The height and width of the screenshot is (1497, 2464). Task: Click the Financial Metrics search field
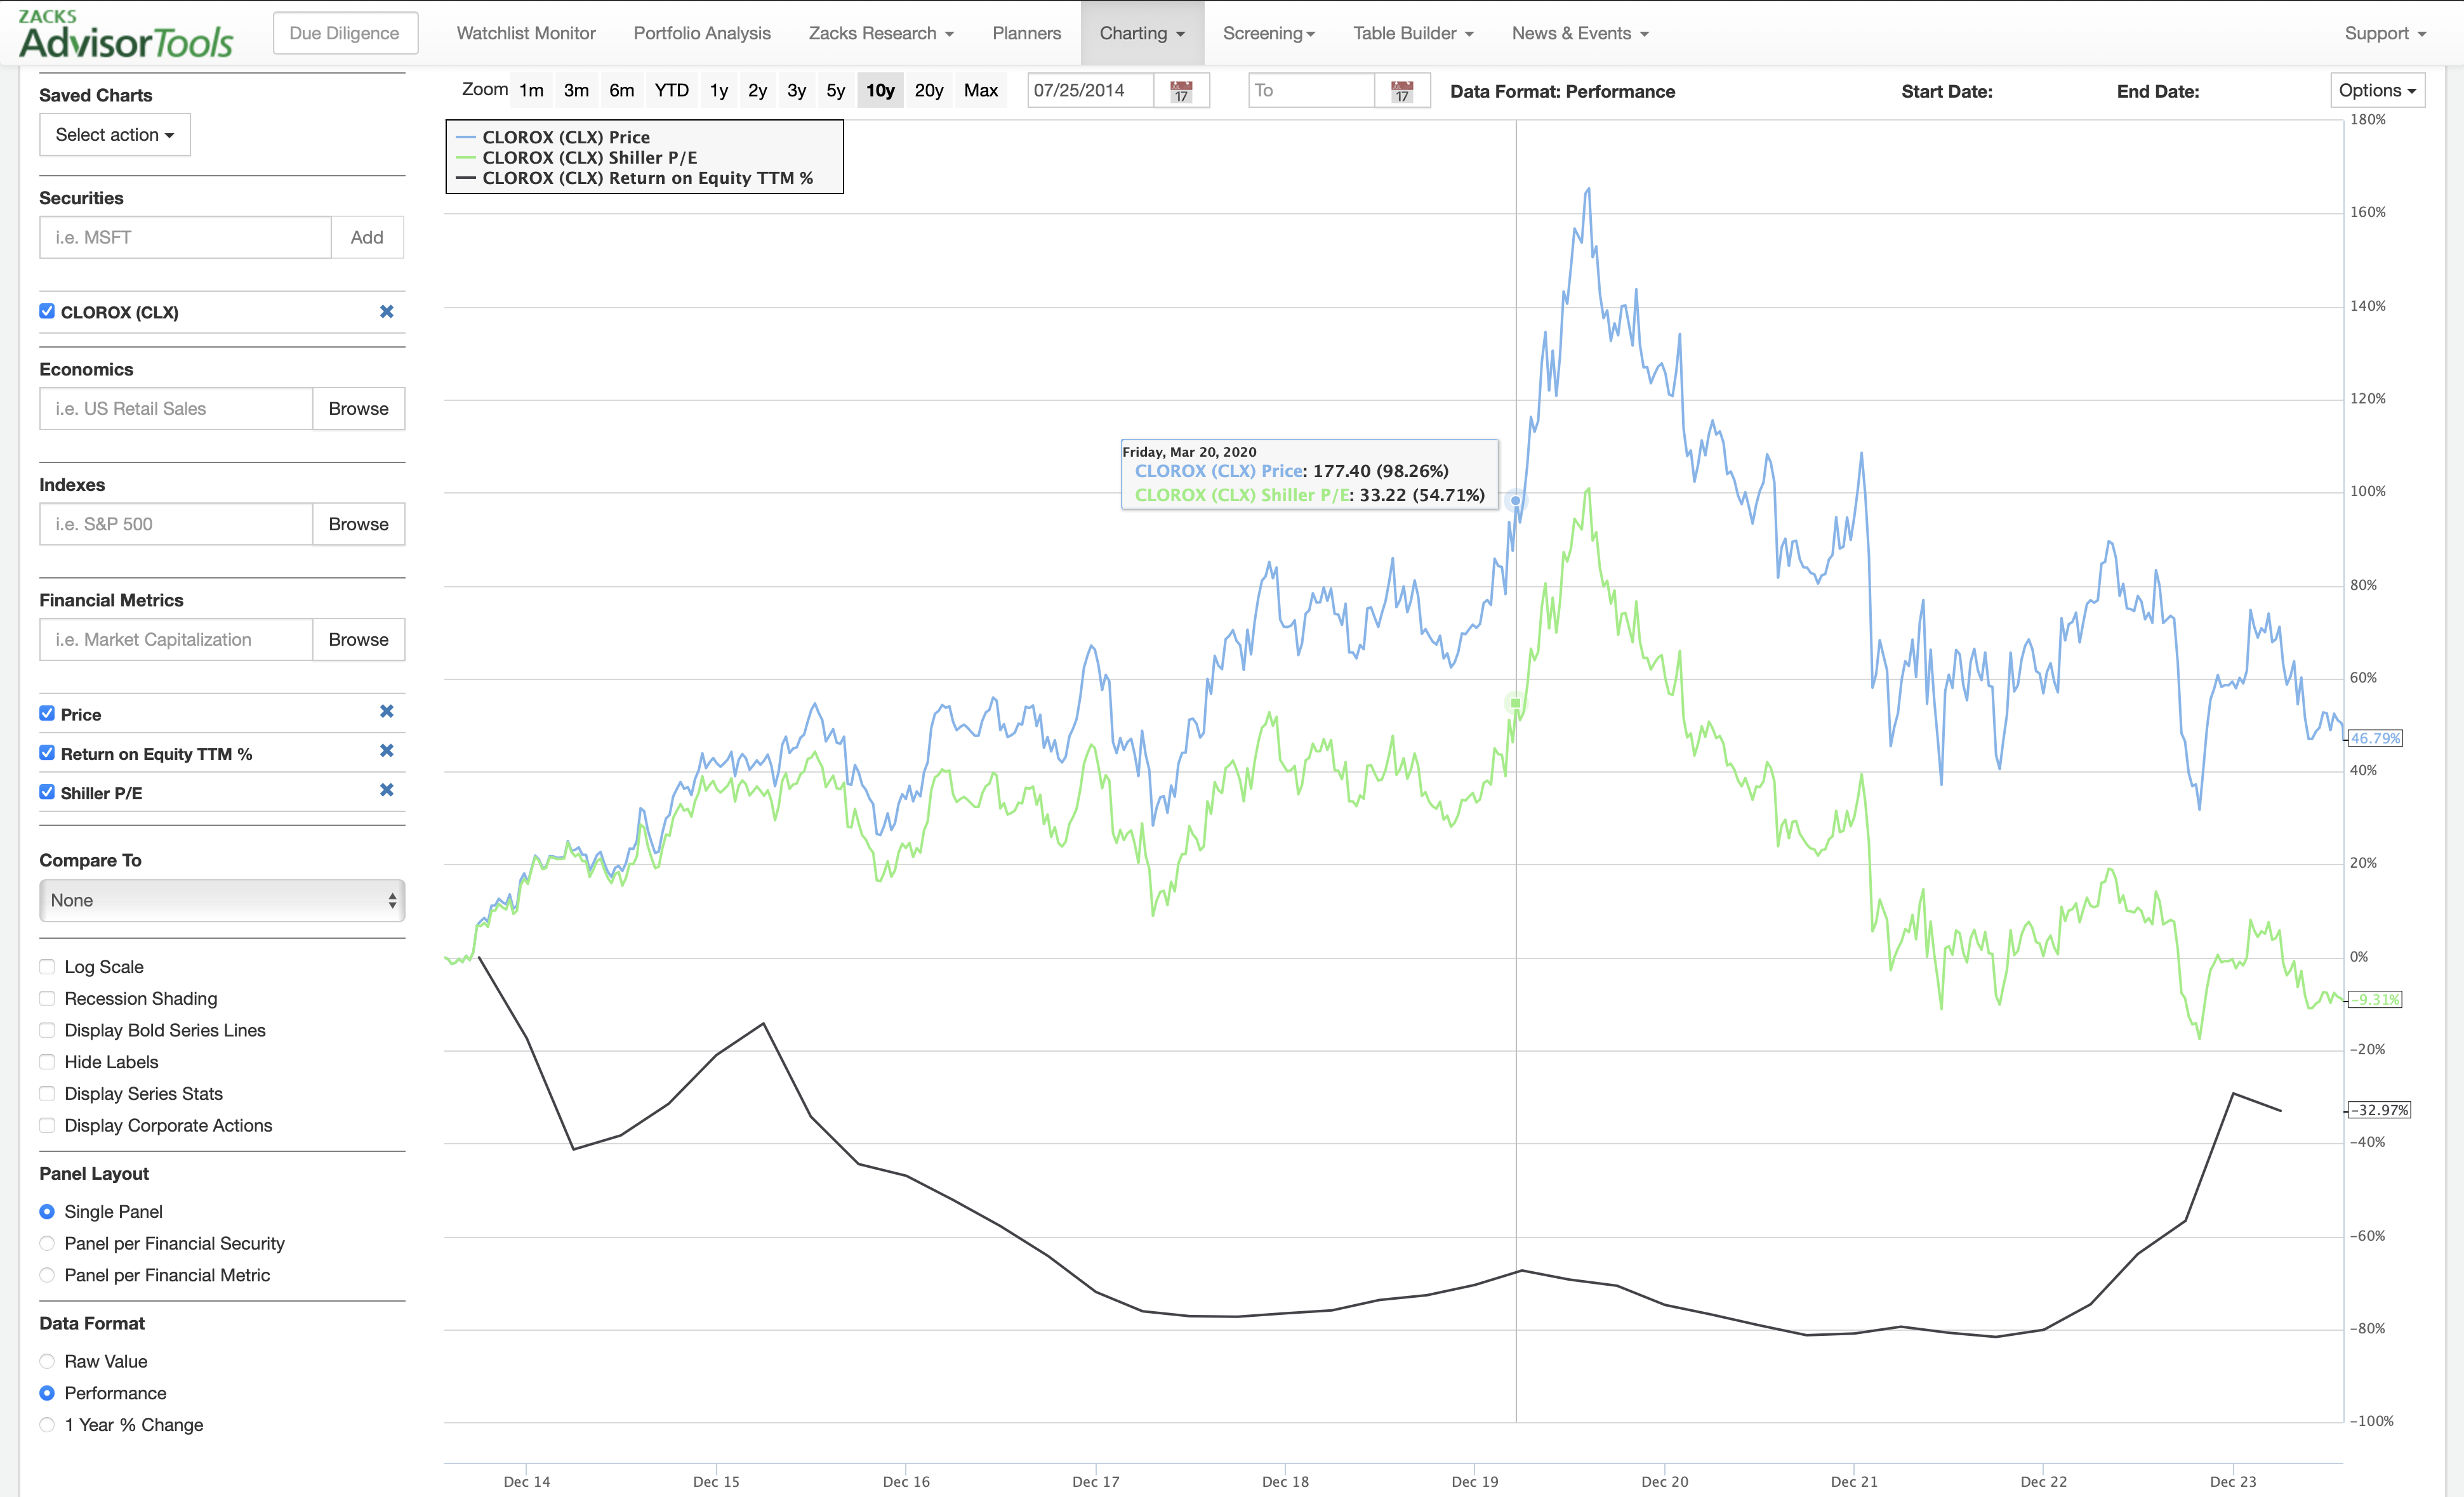(174, 639)
